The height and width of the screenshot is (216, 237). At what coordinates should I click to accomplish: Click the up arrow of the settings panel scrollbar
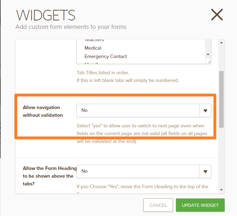point(221,43)
